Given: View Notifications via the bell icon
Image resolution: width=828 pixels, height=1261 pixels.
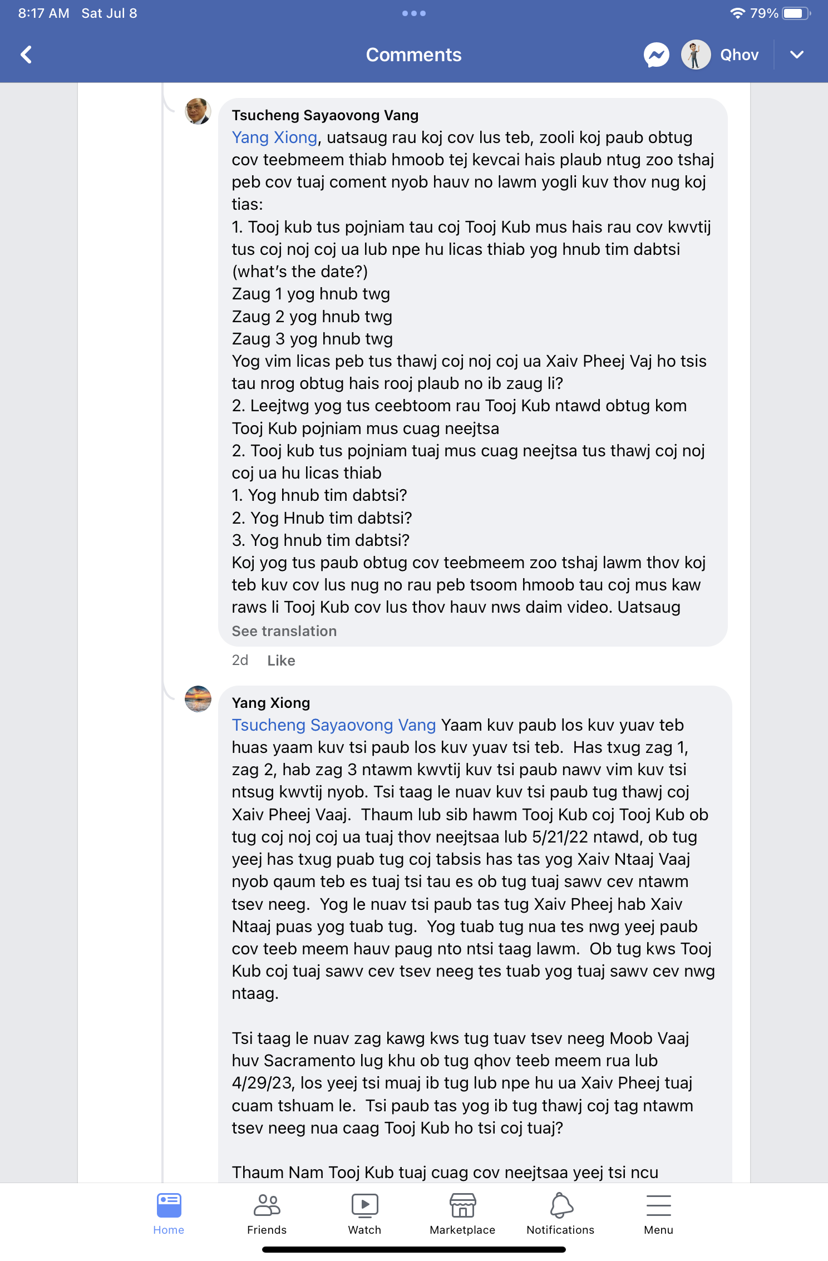Looking at the screenshot, I should point(560,1214).
